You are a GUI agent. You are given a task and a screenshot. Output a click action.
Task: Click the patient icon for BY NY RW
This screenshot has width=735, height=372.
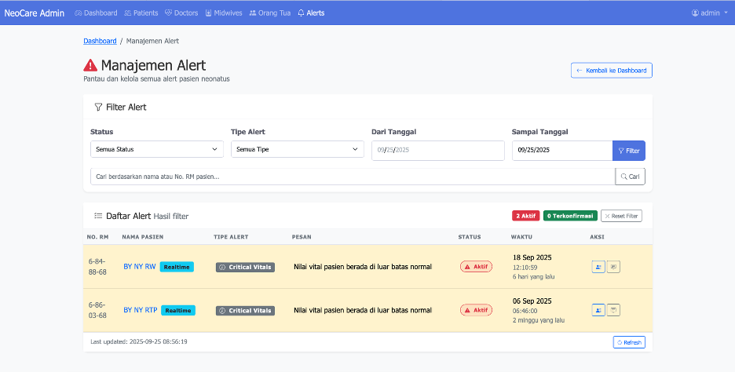point(598,267)
